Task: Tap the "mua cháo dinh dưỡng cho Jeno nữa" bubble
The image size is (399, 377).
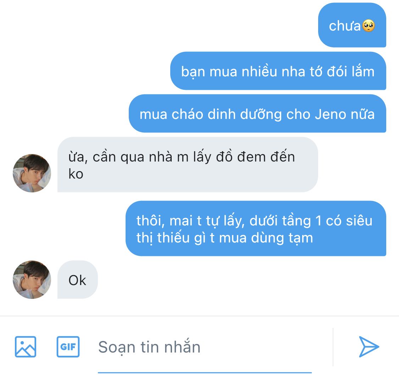Action: (257, 114)
